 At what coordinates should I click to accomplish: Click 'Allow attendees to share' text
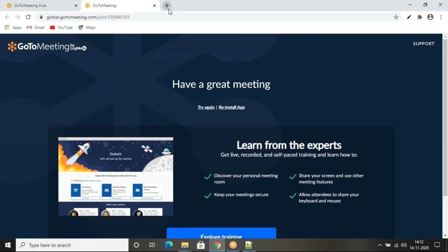329,198
